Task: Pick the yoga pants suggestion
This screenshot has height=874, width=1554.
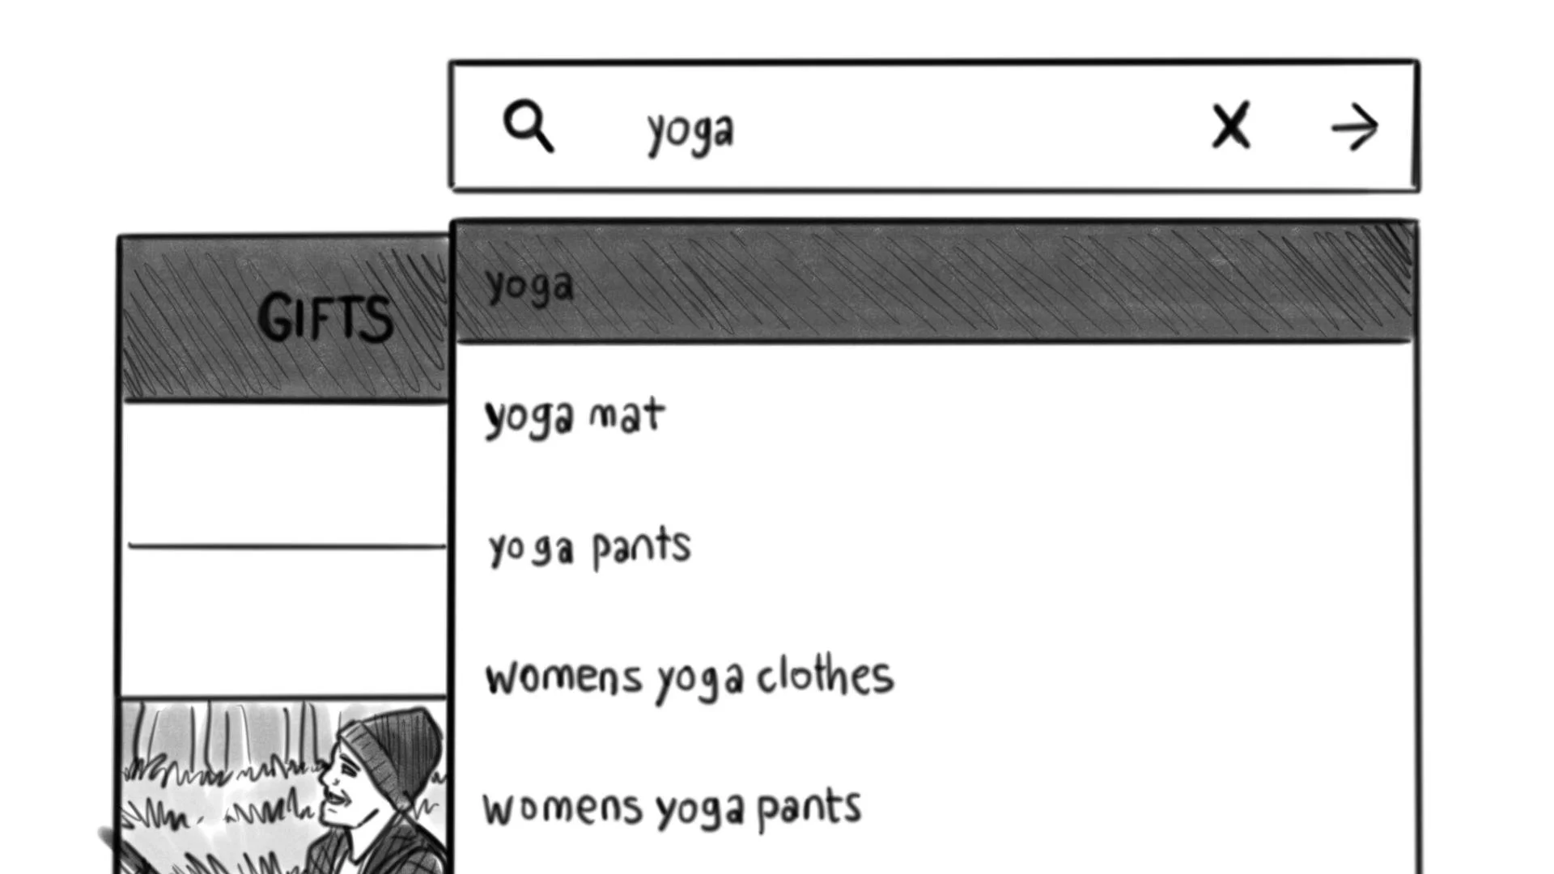Action: 934,548
